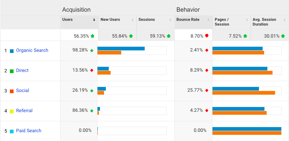Click Organic Search blue users bar
Image resolution: width=289 pixels, height=141 pixels.
click(121, 49)
